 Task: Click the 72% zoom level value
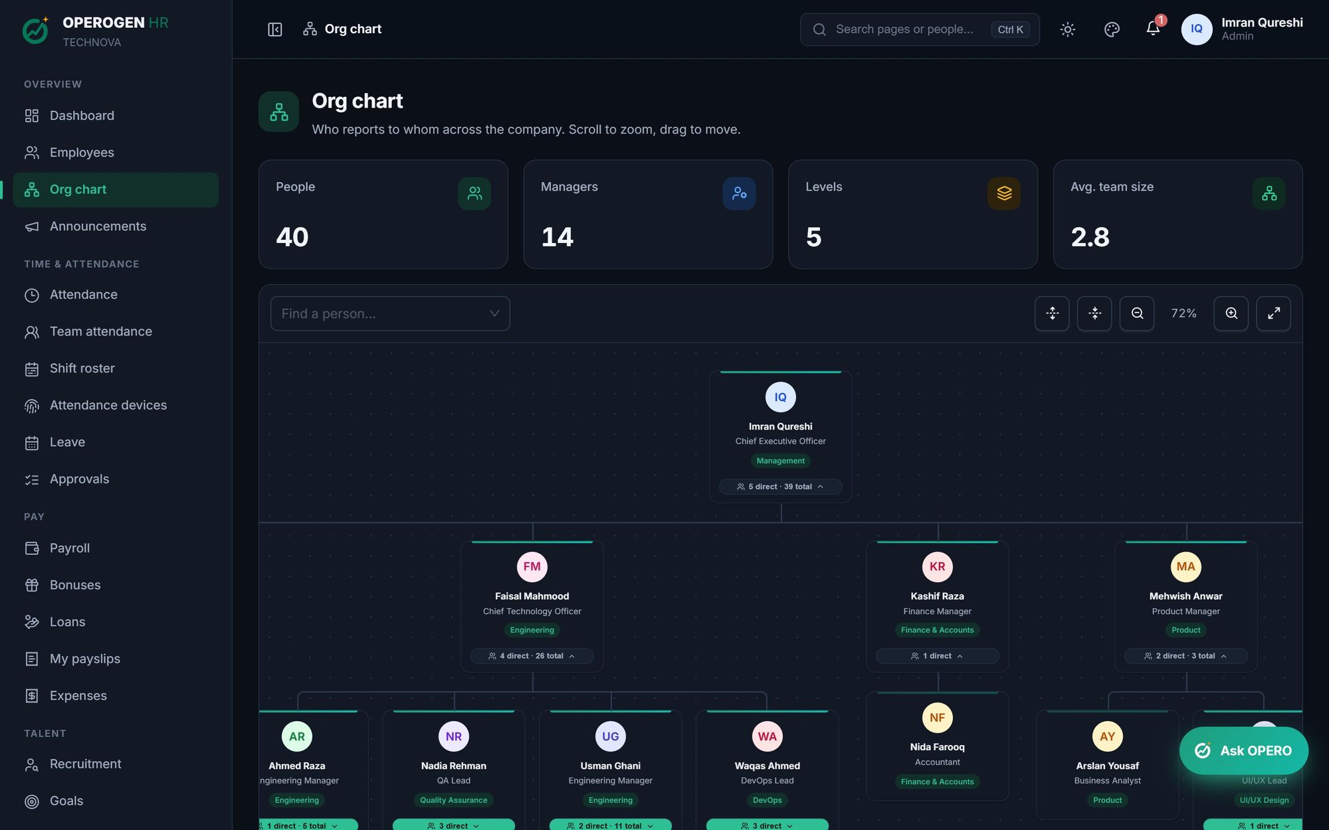[x=1183, y=313]
